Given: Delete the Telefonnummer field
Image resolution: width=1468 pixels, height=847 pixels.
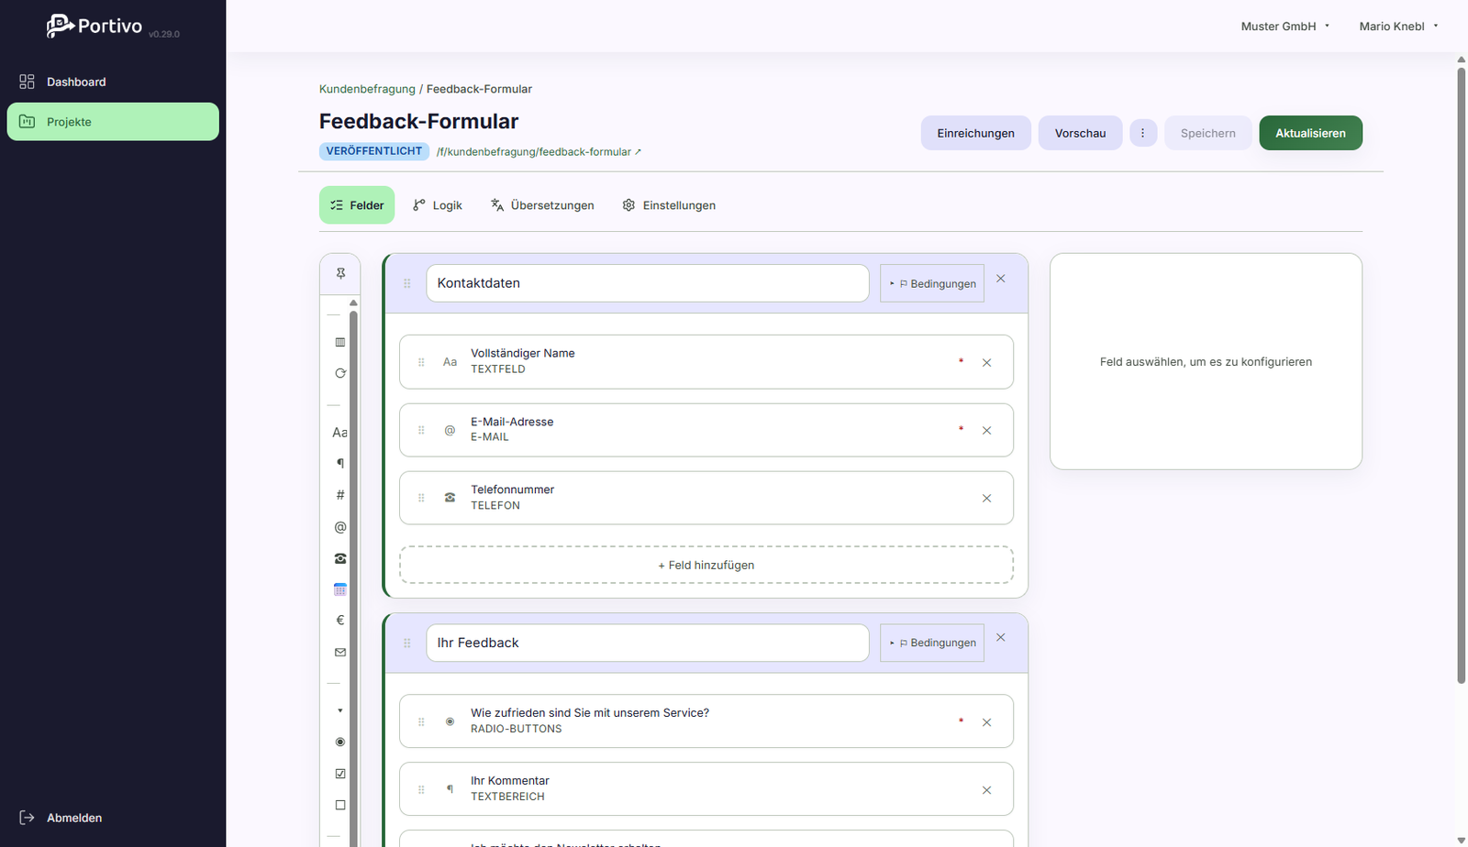Looking at the screenshot, I should coord(986,499).
